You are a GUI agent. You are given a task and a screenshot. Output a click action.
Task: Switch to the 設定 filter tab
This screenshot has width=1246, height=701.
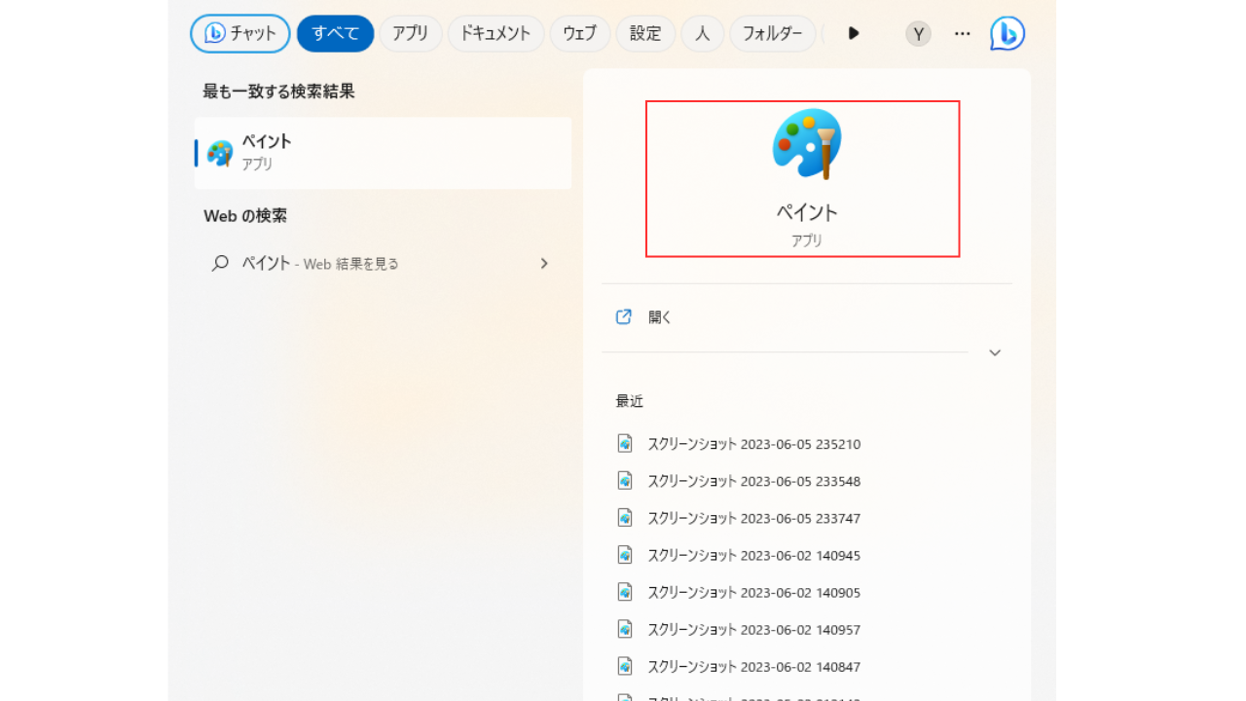(645, 33)
